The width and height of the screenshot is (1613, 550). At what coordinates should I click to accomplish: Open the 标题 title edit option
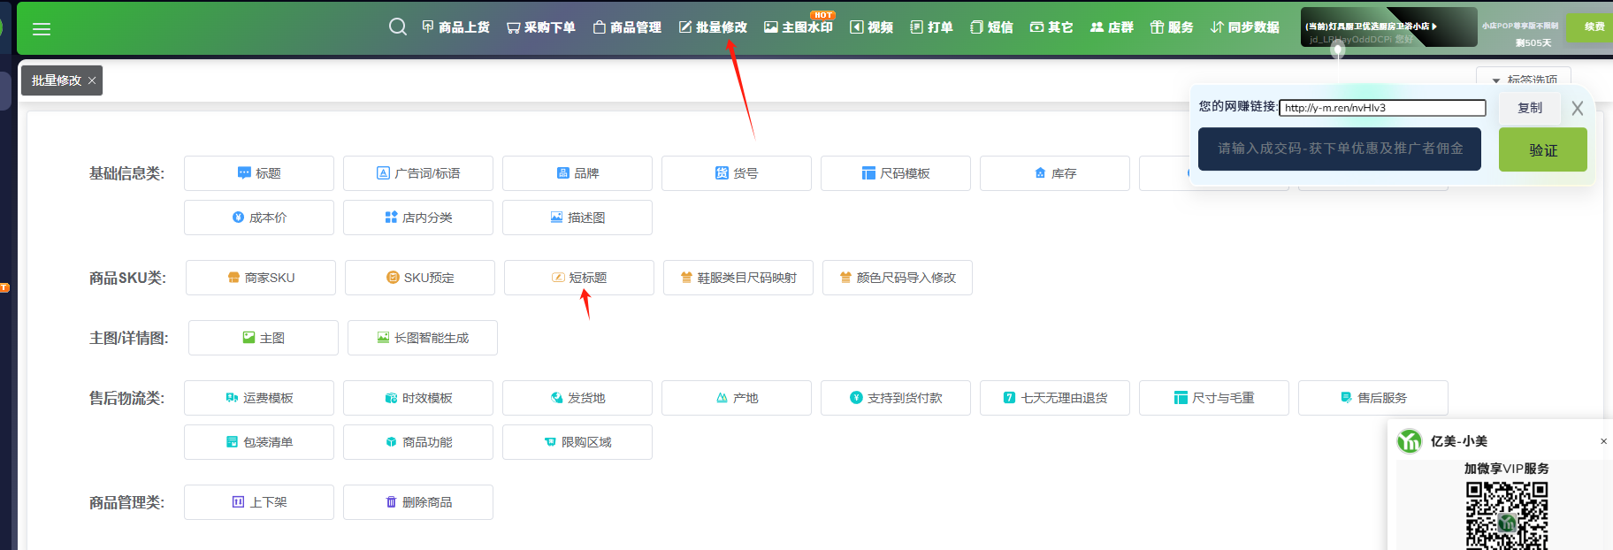point(259,173)
